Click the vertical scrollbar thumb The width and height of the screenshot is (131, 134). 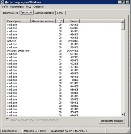pyautogui.click(x=123, y=26)
